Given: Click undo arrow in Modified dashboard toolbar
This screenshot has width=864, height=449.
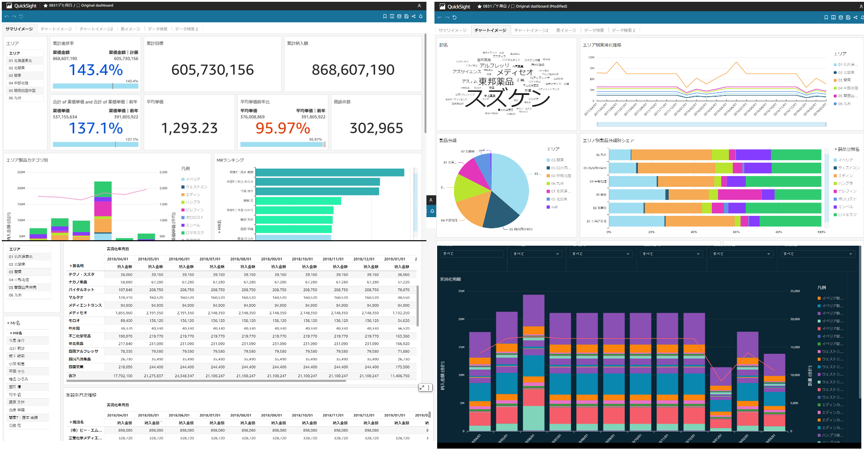Looking at the screenshot, I should (x=440, y=17).
